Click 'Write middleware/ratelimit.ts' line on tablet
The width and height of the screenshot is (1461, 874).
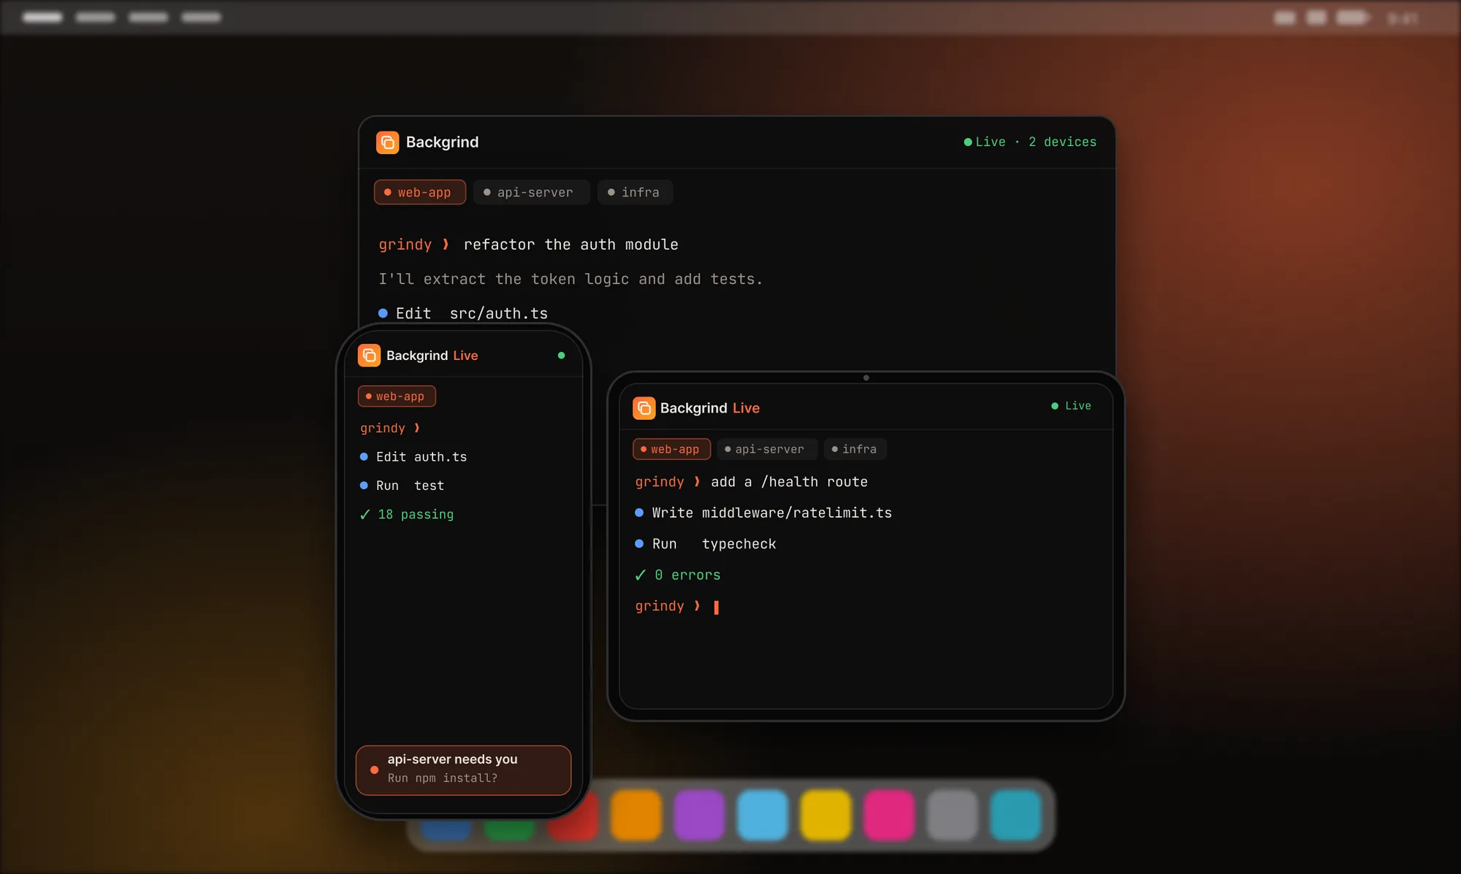pyautogui.click(x=763, y=513)
